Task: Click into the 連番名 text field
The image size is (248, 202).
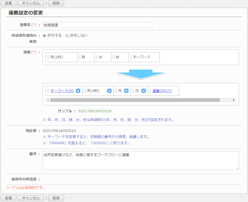Action: [97, 25]
